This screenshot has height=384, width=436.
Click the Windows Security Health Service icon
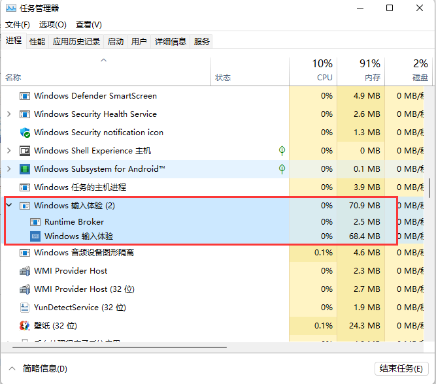[25, 114]
